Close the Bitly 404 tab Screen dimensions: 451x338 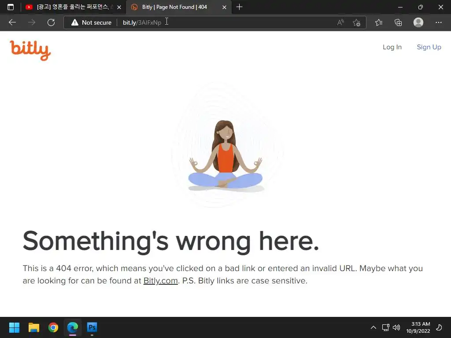224,7
